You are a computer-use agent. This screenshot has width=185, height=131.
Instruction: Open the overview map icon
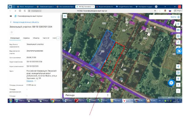pos(178,73)
